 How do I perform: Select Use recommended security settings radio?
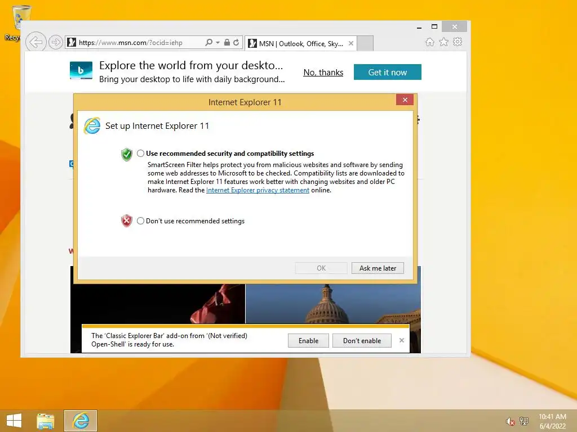pyautogui.click(x=140, y=153)
